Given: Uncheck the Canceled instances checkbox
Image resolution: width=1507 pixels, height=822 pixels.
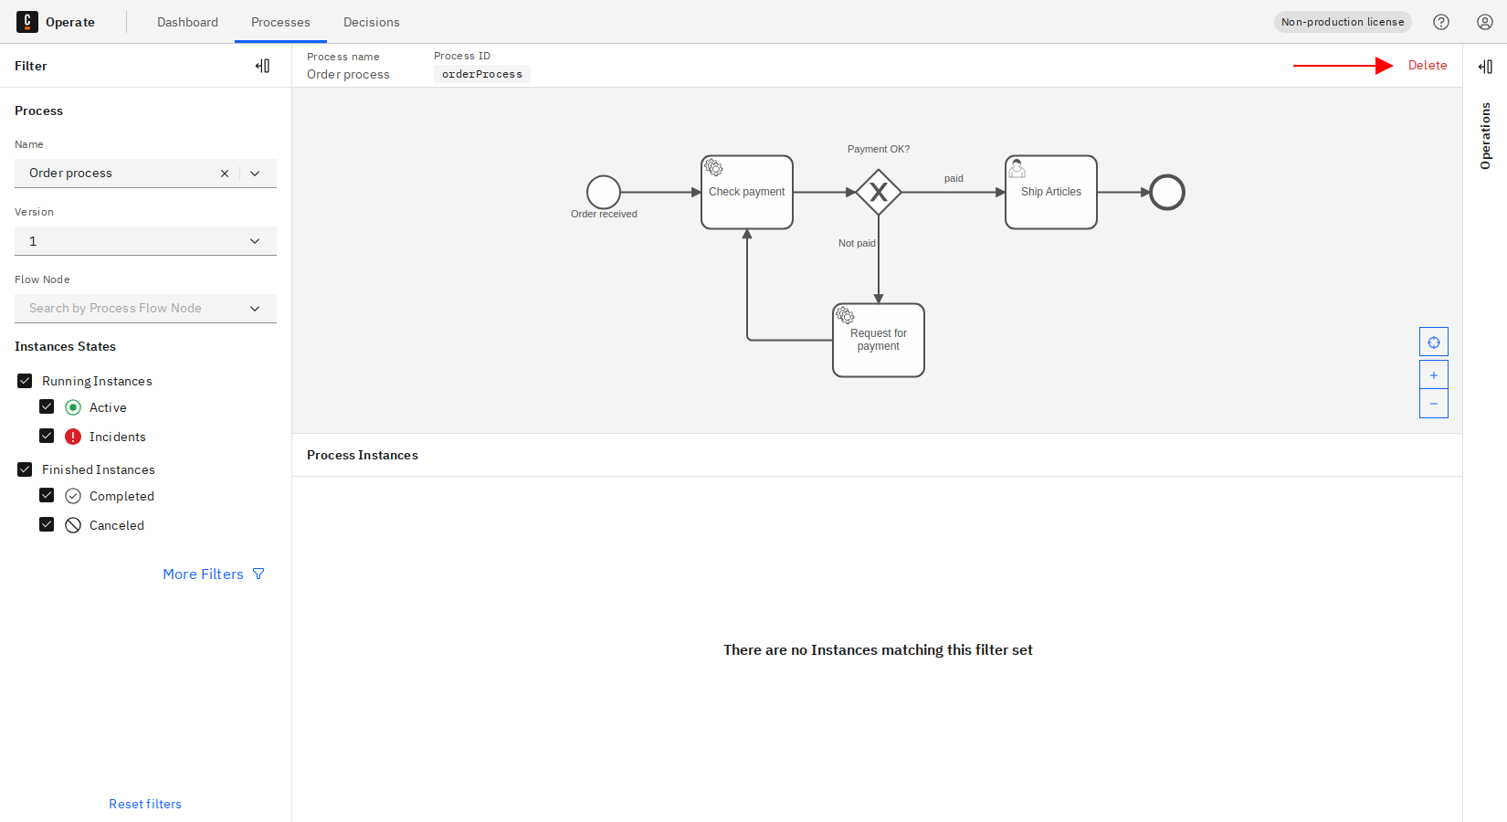Looking at the screenshot, I should [47, 525].
